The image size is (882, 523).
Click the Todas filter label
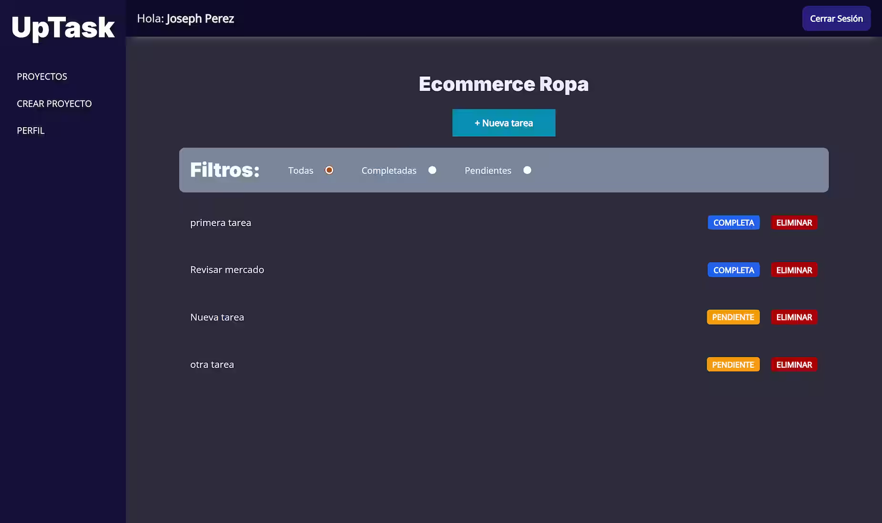click(301, 171)
